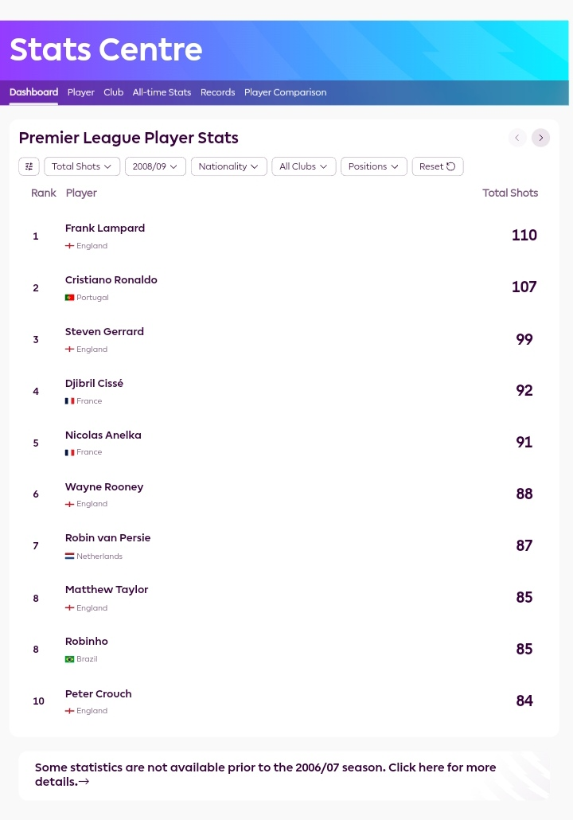573x820 pixels.
Task: Open Frank Lampard's player profile
Action: [105, 228]
